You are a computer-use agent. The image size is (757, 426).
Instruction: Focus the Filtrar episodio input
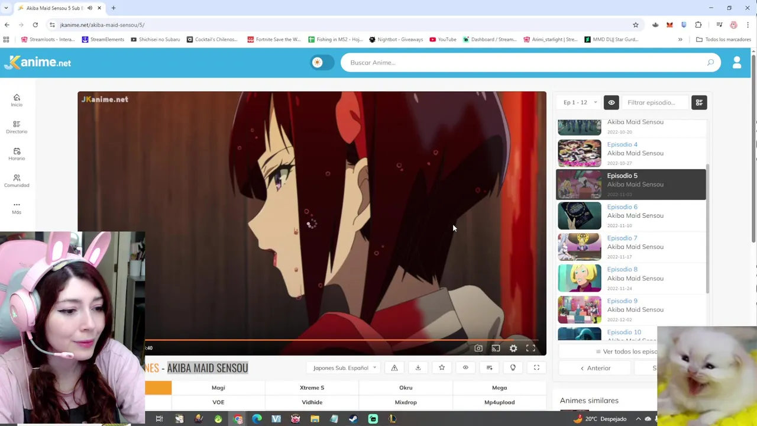pos(655,102)
